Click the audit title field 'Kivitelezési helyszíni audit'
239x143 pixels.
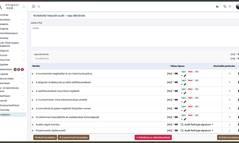point(135,15)
